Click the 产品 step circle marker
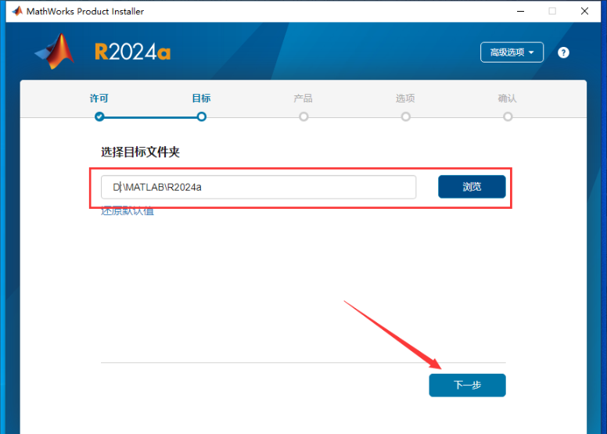The height and width of the screenshot is (434, 607). click(303, 117)
